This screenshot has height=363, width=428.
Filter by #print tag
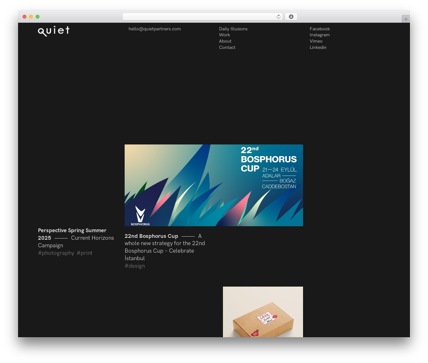[84, 253]
